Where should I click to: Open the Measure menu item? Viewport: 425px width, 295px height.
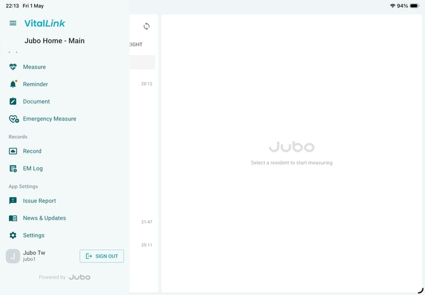(x=34, y=67)
